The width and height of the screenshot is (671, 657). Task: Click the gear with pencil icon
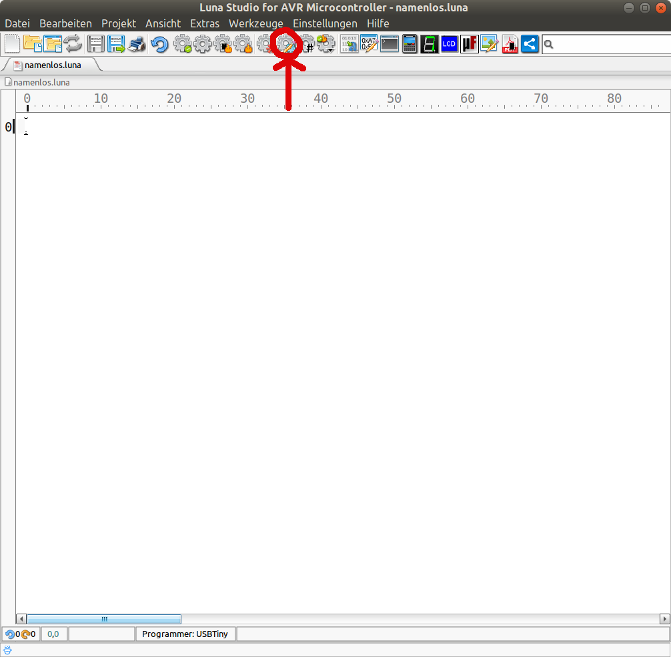tap(287, 44)
